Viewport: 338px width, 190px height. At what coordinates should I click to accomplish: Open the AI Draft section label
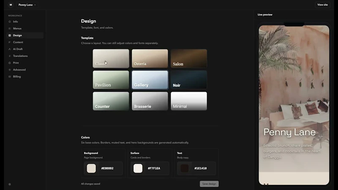(18, 49)
